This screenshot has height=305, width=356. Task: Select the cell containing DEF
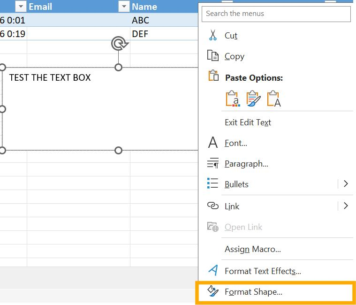click(x=164, y=33)
